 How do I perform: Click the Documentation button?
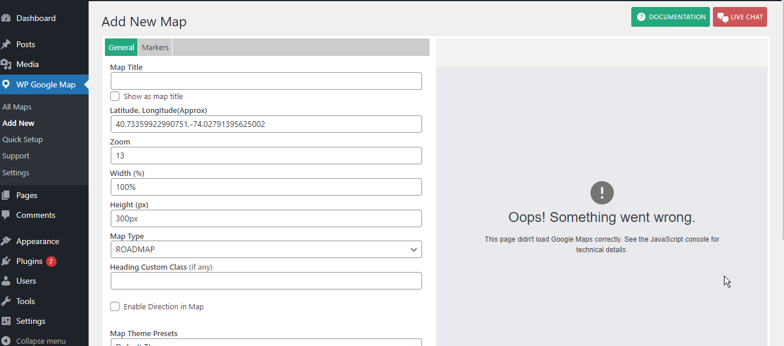(670, 17)
